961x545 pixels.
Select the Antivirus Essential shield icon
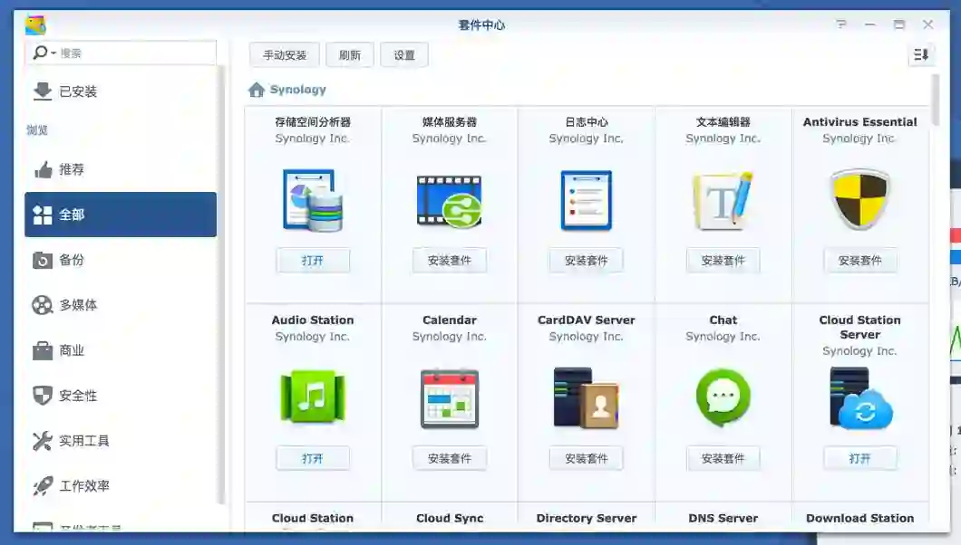coord(859,199)
